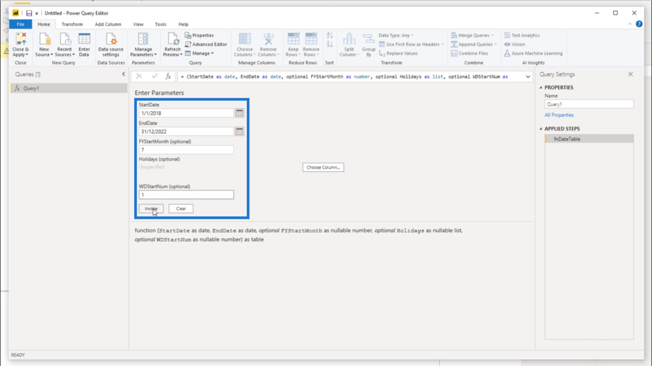Open Quick Access toolbar dropdown
Image resolution: width=652 pixels, height=366 pixels.
(x=37, y=14)
